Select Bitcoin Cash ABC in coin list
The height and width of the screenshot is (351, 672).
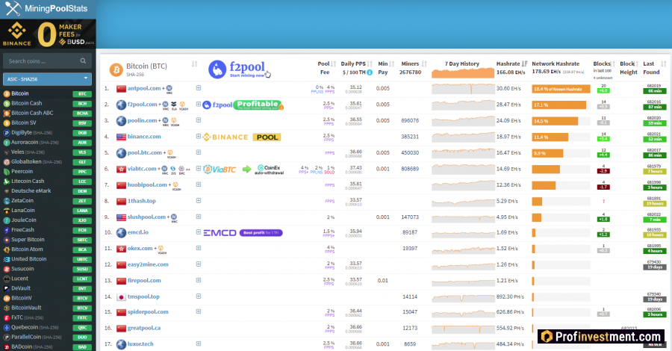[33, 114]
